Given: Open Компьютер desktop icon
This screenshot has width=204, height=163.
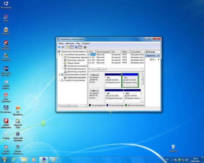Looking at the screenshot, I should click(6, 5).
